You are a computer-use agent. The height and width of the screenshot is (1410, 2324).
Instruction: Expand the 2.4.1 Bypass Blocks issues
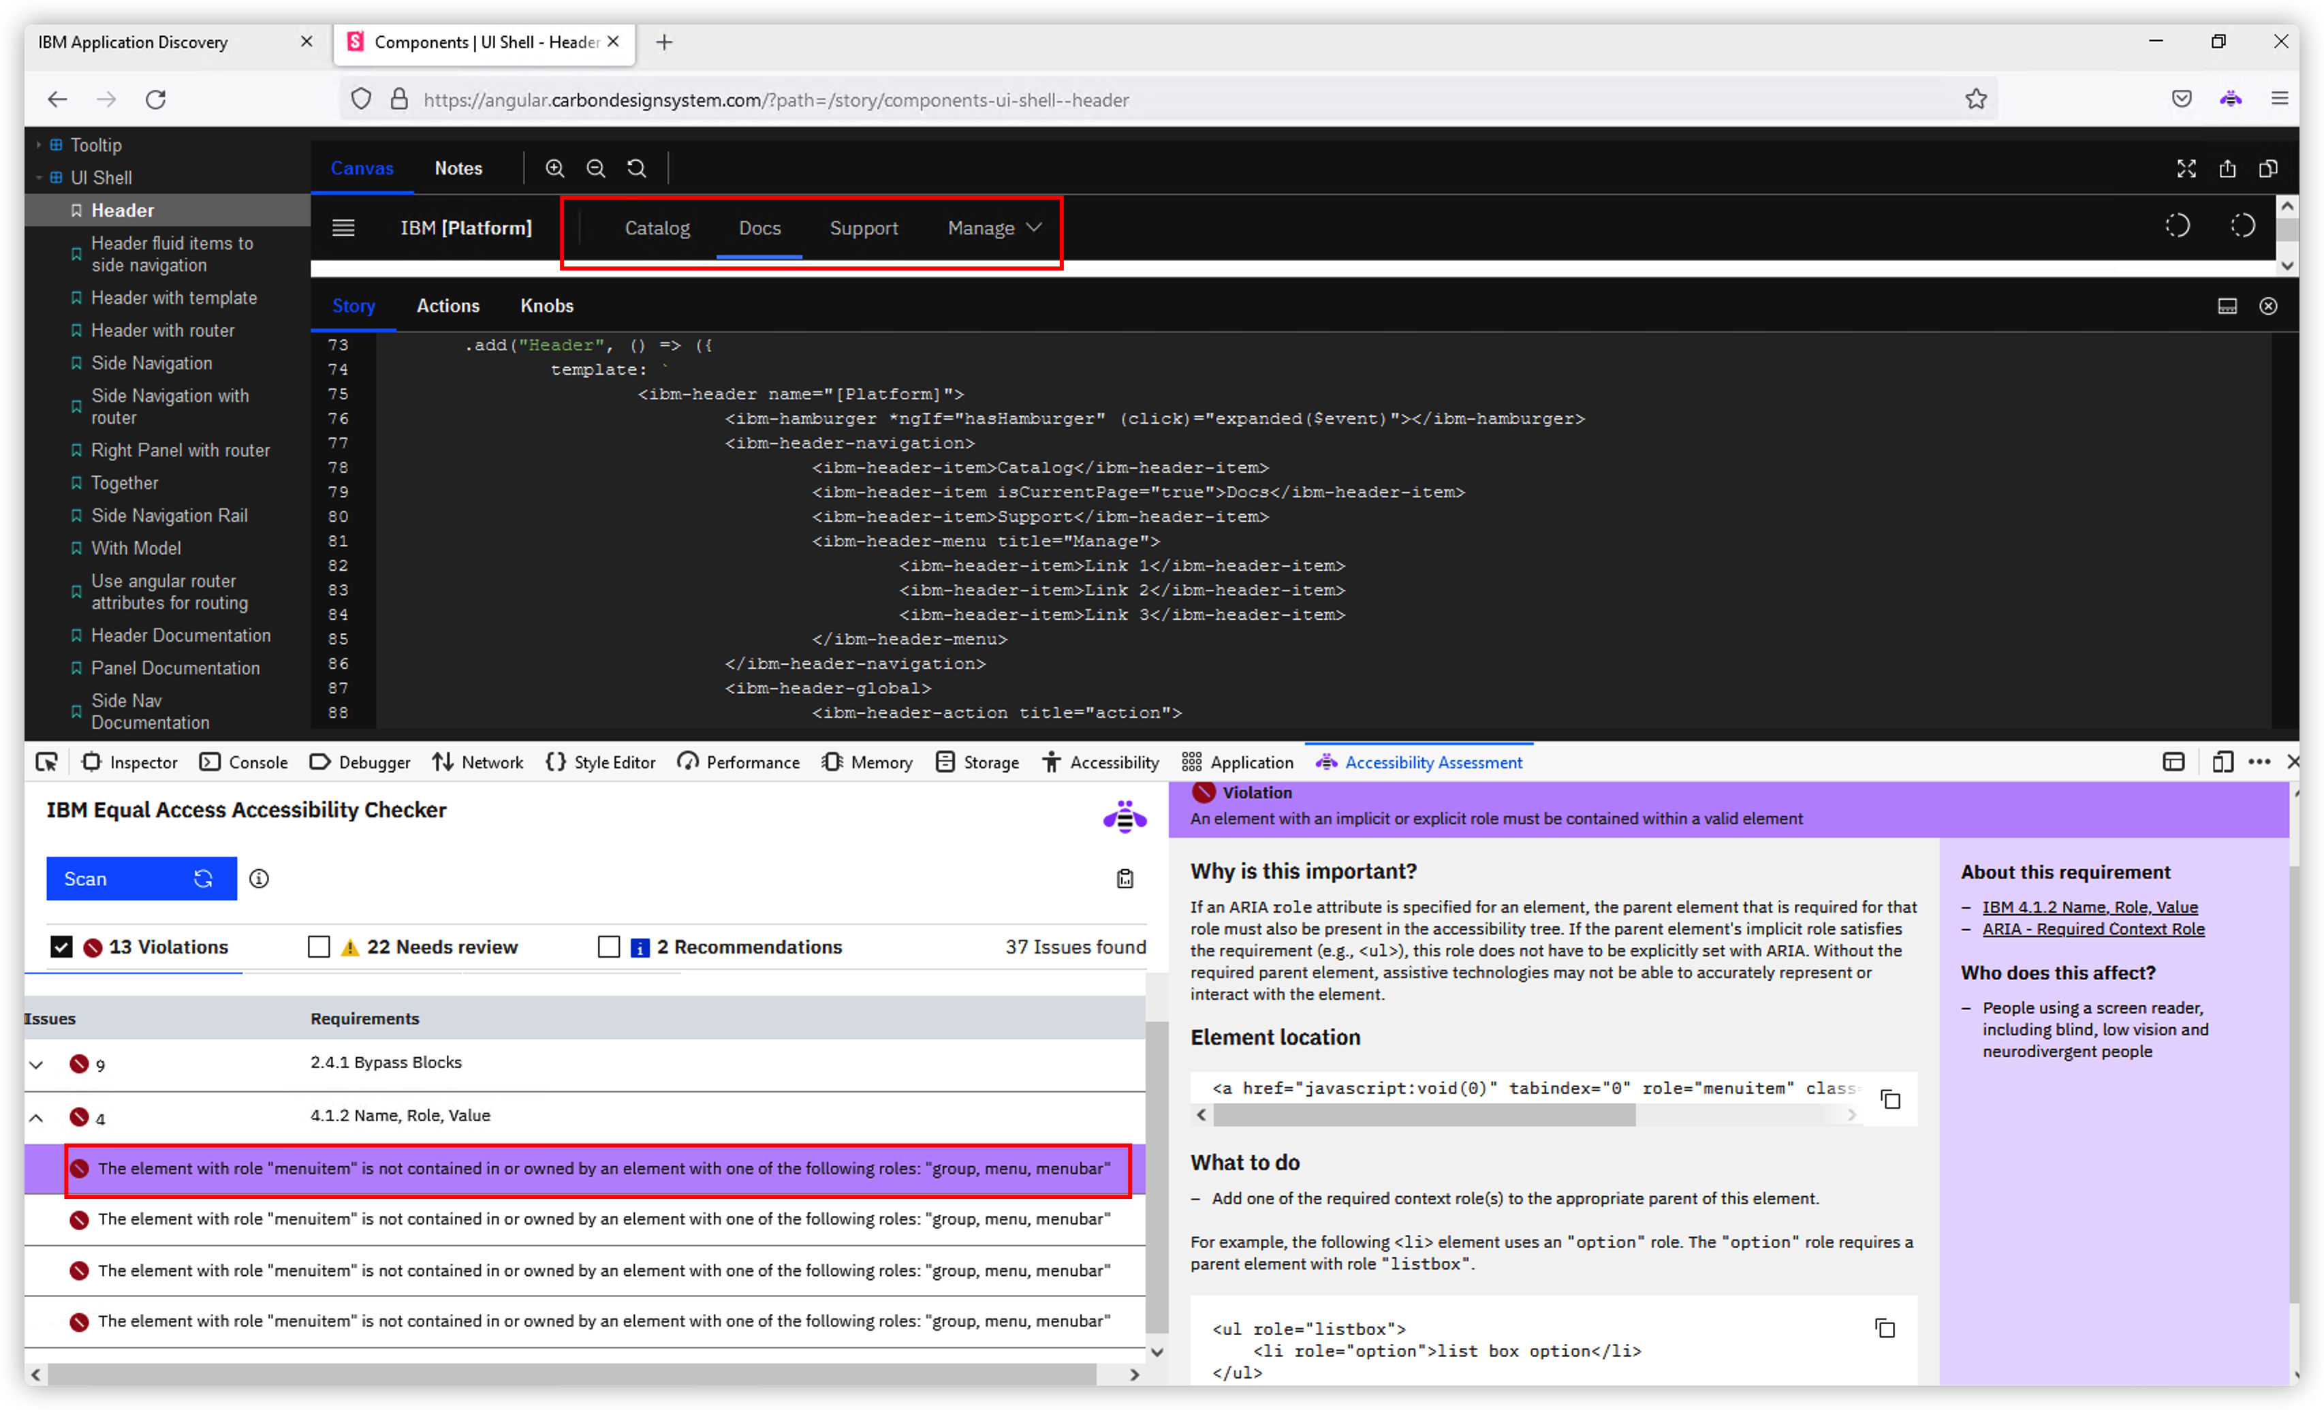(x=36, y=1064)
